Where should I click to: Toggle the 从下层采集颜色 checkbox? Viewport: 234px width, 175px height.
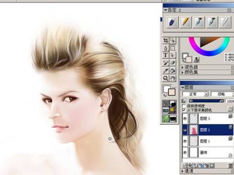click(x=184, y=110)
